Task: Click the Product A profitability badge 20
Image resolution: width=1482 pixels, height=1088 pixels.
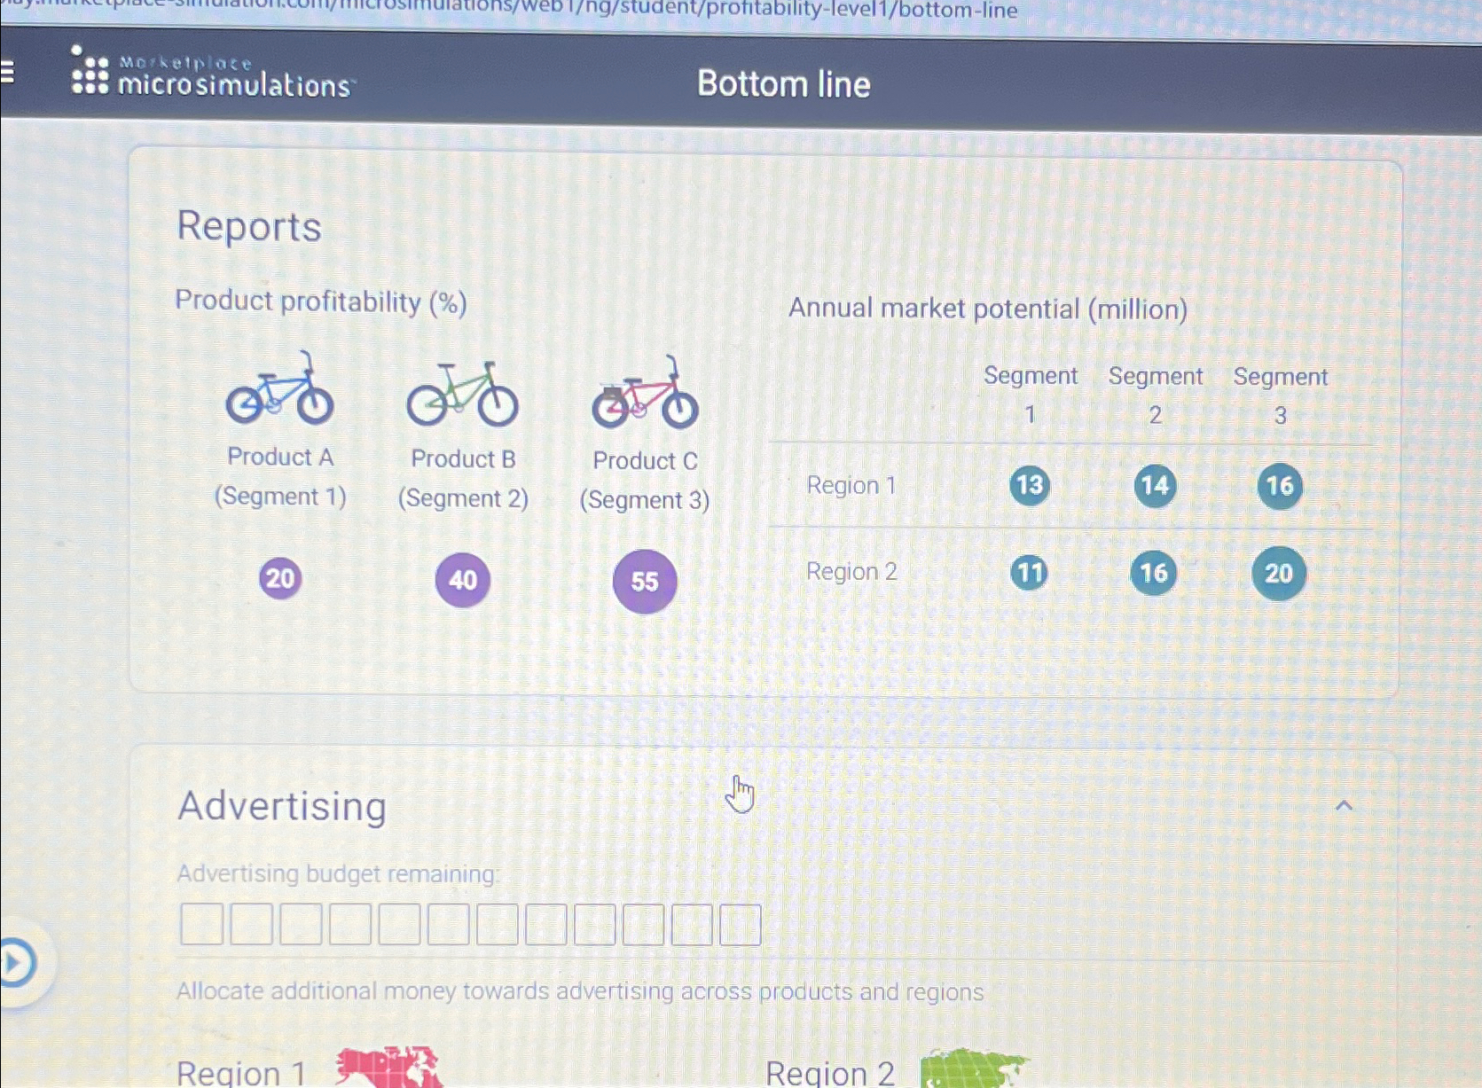Action: [280, 578]
